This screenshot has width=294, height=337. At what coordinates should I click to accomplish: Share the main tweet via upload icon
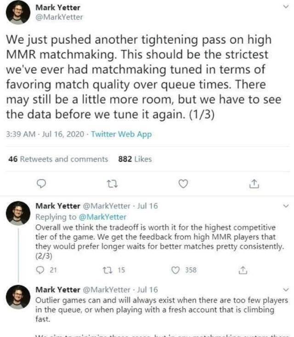[x=254, y=184]
